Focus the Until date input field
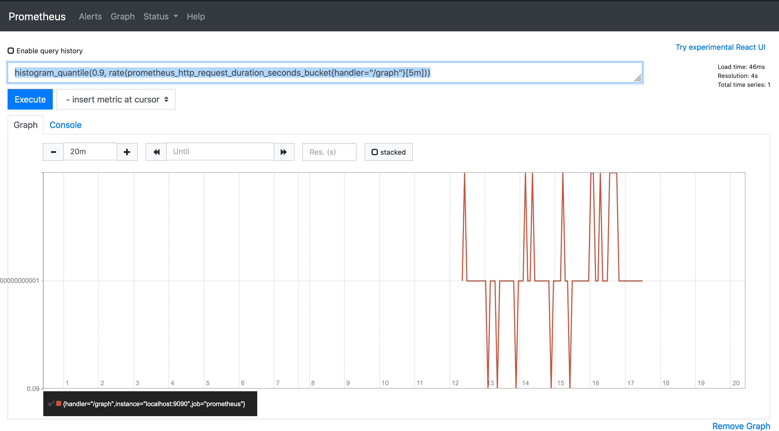 pyautogui.click(x=220, y=151)
